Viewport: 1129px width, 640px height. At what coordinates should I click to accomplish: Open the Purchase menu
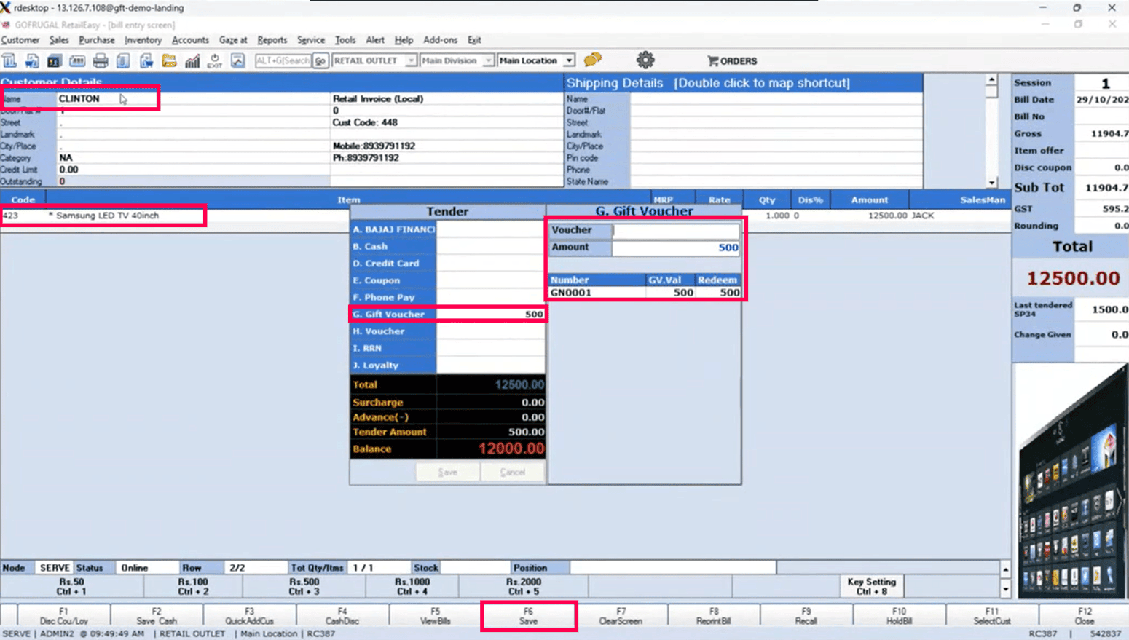coord(97,40)
